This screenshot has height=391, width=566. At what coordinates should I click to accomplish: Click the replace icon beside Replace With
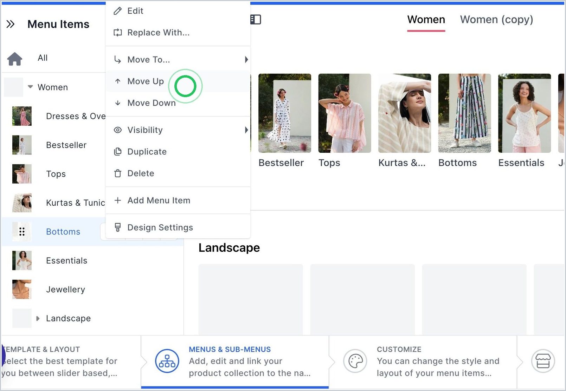tap(118, 33)
